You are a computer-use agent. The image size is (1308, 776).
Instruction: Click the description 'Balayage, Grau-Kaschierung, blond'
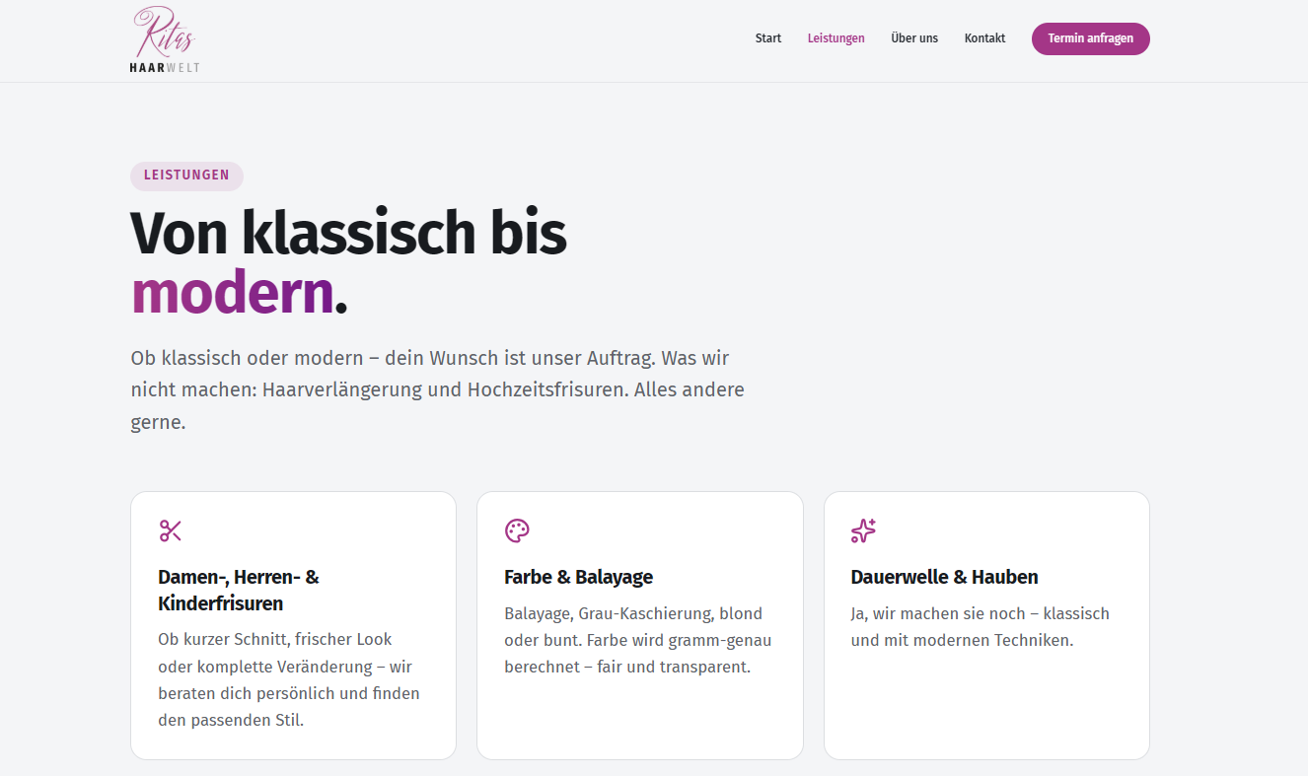pos(633,613)
